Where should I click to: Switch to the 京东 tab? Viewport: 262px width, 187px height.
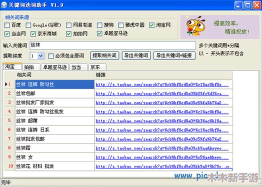point(97,67)
